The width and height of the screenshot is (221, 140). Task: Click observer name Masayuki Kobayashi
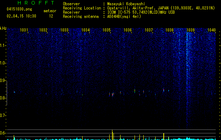(126, 4)
